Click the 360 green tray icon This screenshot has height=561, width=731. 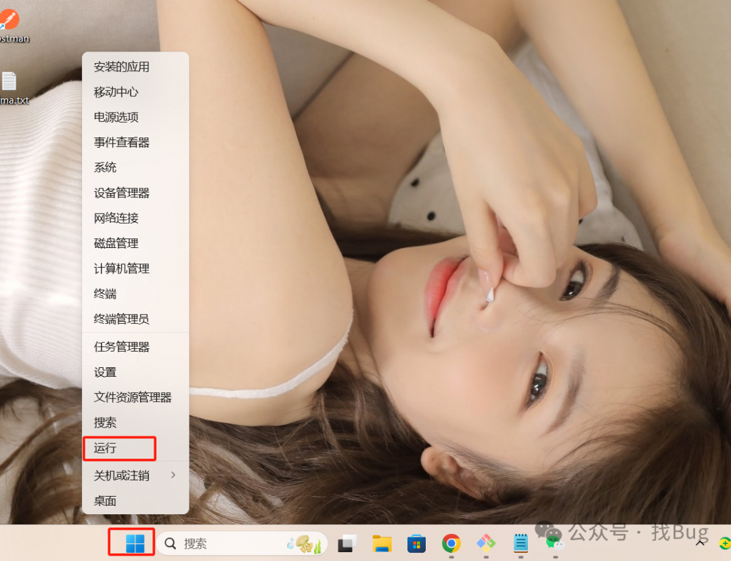point(724,543)
